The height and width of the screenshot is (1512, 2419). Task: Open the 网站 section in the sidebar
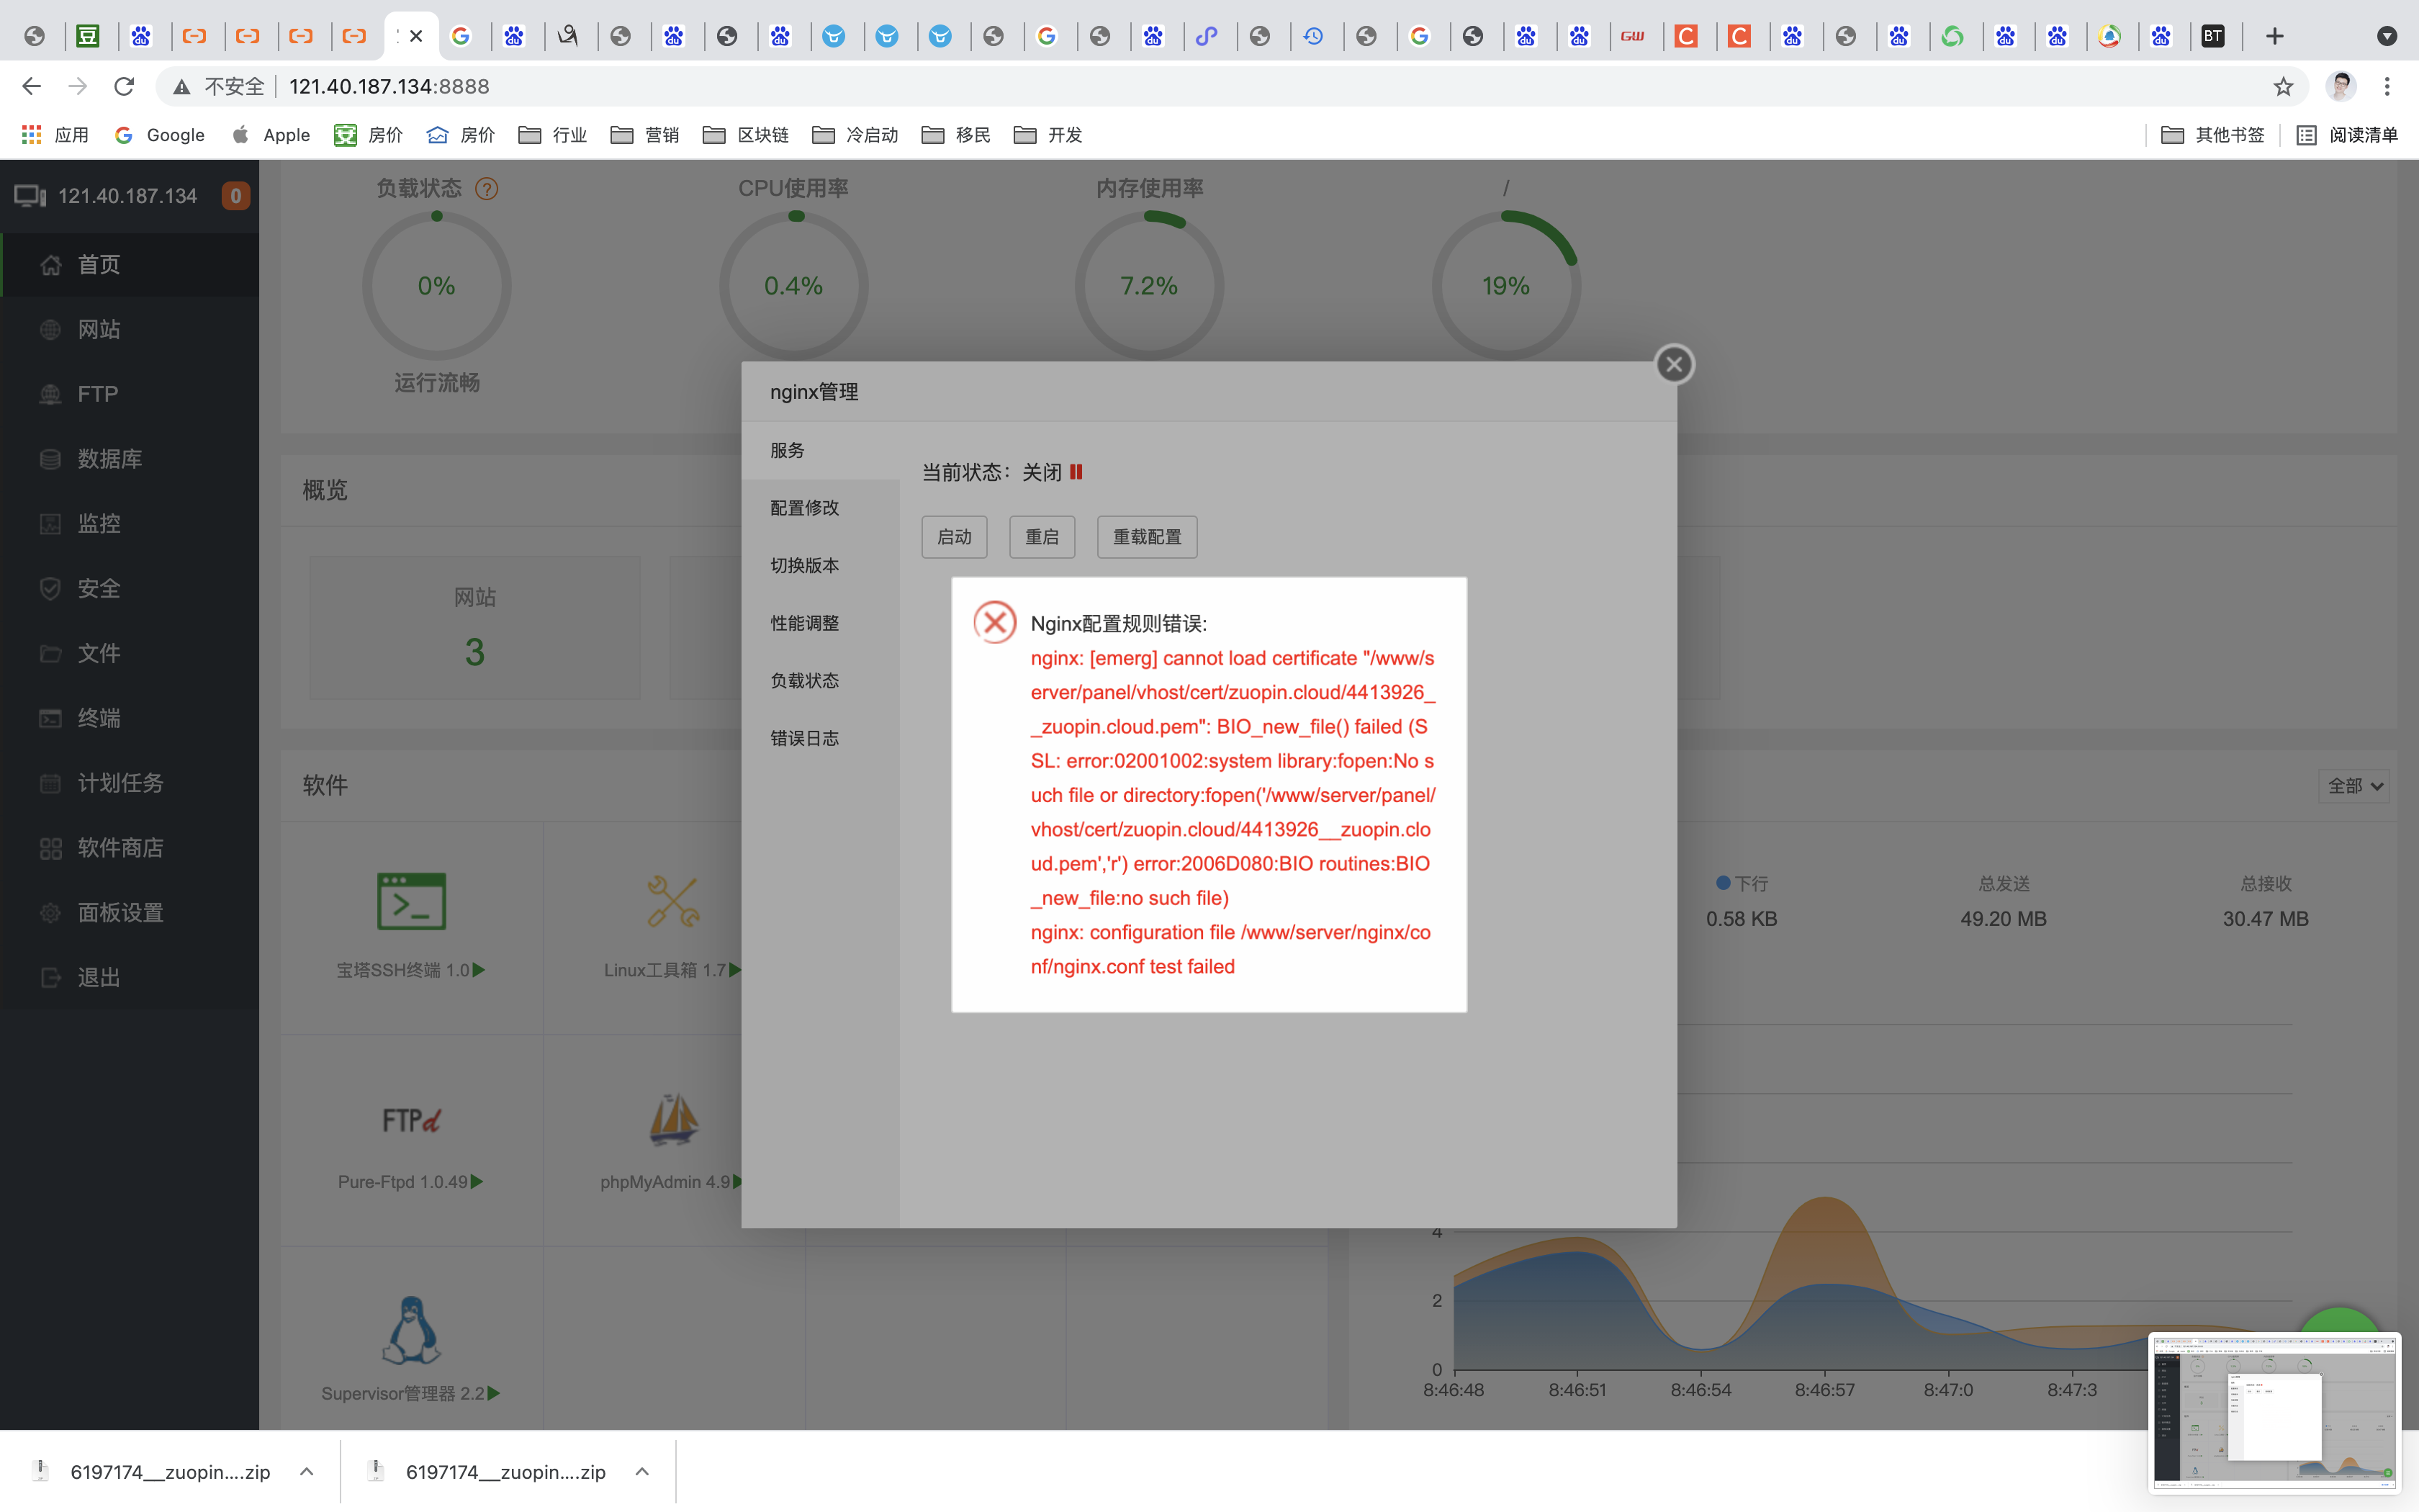pyautogui.click(x=99, y=329)
